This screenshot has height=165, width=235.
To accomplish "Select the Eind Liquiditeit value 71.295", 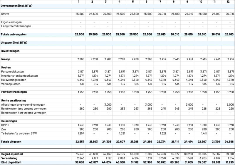I will pos(229,162).
